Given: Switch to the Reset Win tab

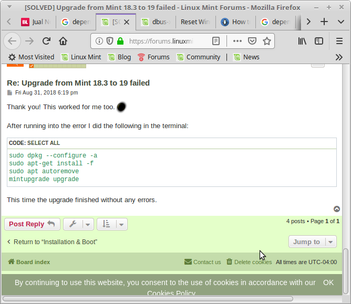Looking at the screenshot, I should point(195,22).
